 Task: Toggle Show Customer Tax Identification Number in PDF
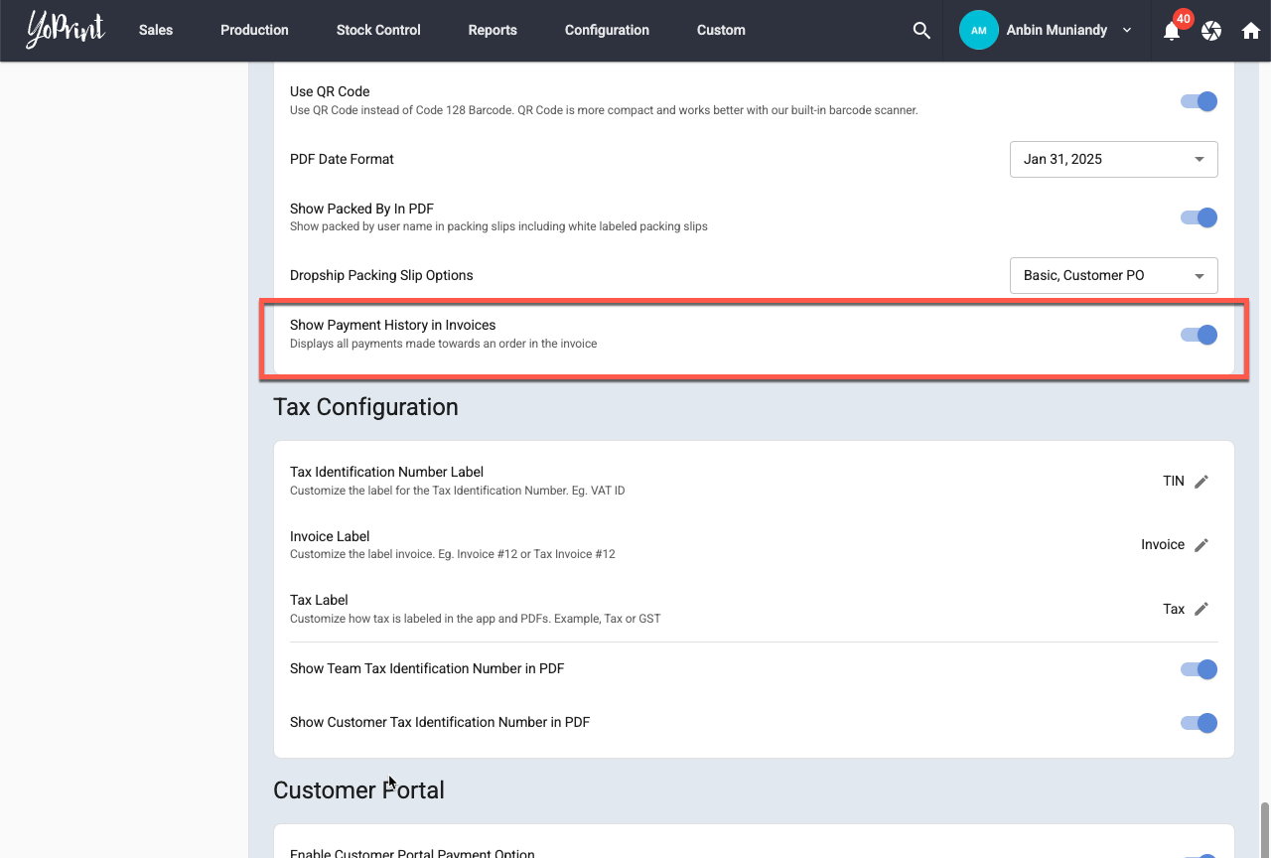1199,723
